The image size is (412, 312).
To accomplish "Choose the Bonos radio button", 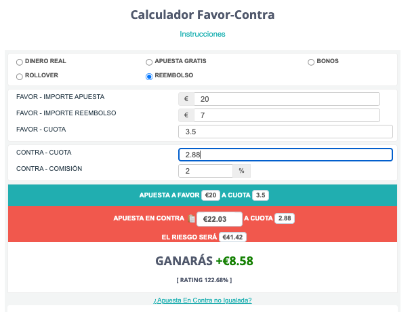I will 311,62.
